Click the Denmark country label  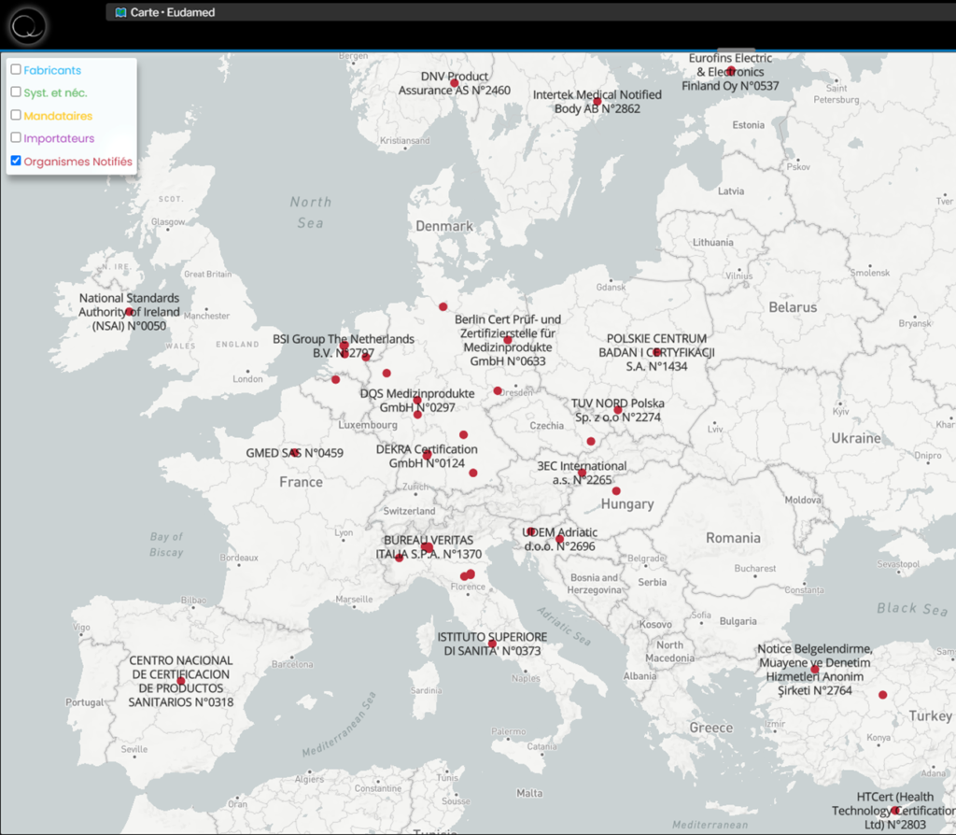(444, 226)
